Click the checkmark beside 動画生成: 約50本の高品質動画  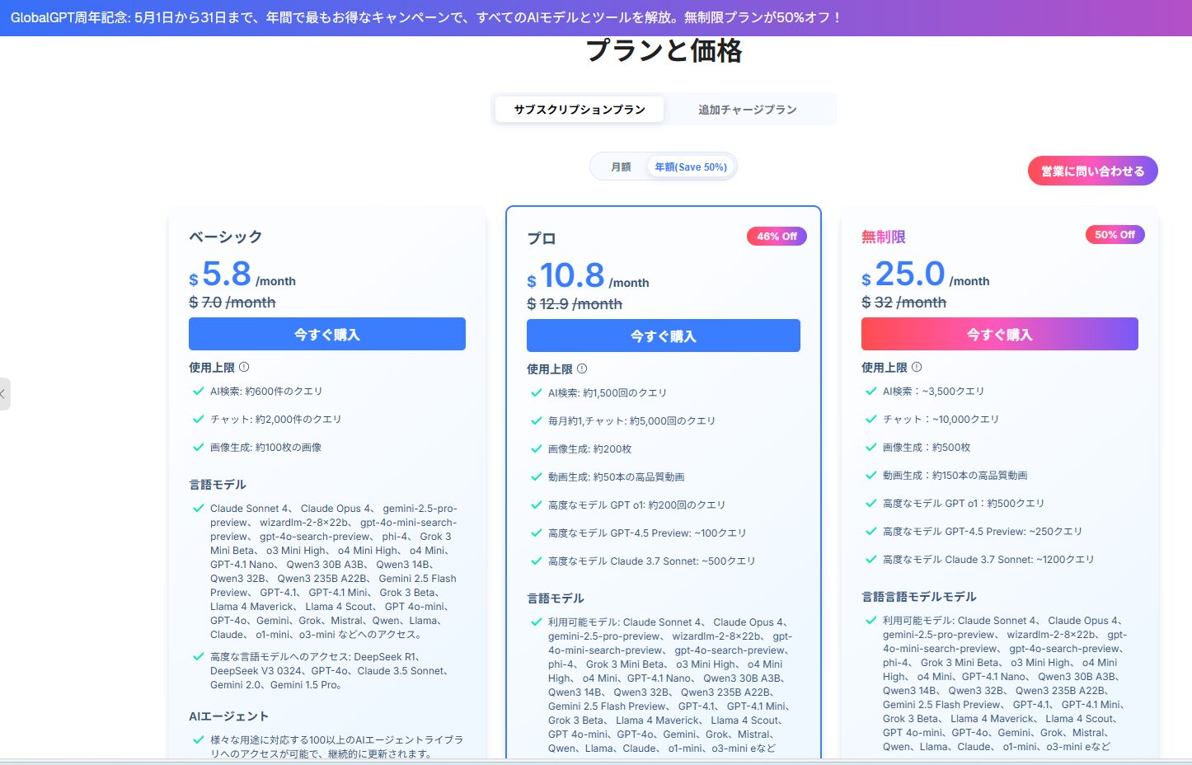click(x=536, y=476)
